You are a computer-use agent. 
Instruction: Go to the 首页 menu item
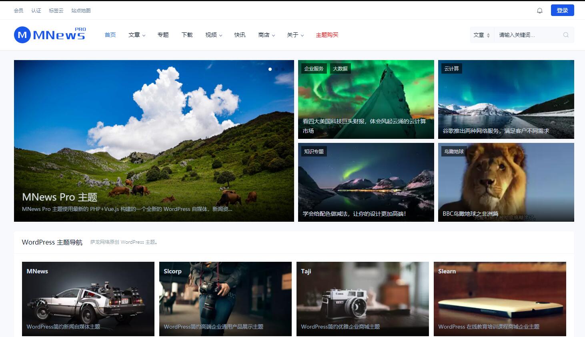pyautogui.click(x=110, y=35)
